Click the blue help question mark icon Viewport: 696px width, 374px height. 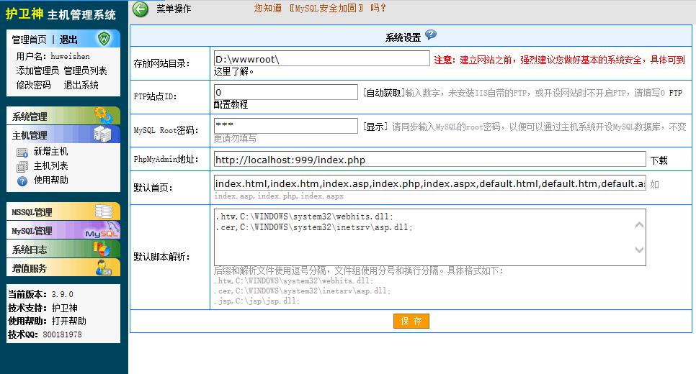(431, 35)
